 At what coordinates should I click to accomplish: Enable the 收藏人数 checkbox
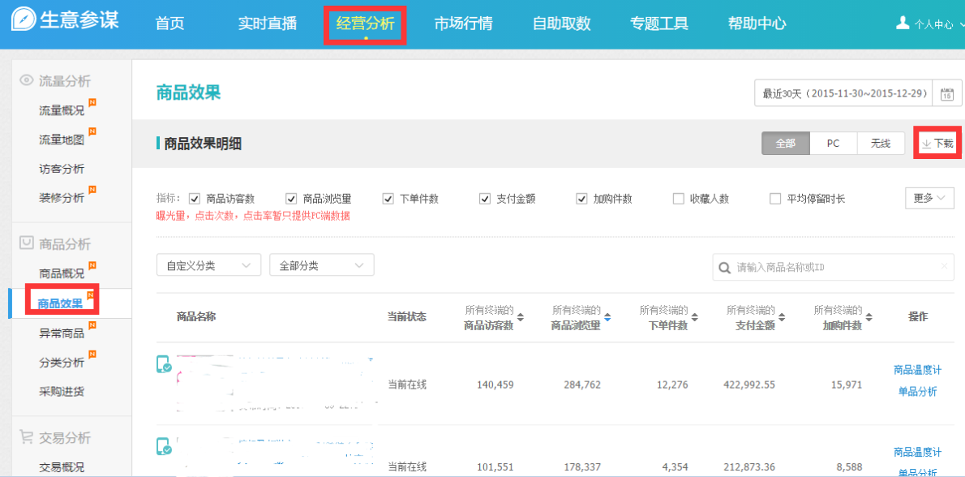pos(679,199)
